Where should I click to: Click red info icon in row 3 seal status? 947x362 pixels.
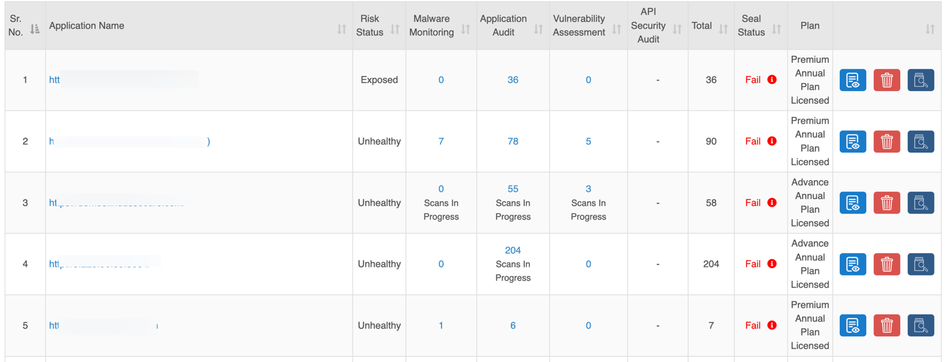772,203
